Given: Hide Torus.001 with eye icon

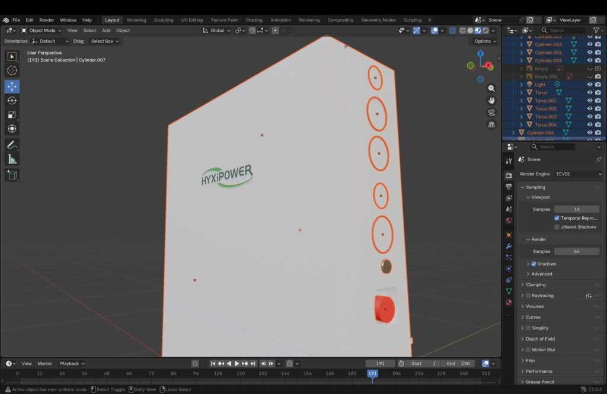Looking at the screenshot, I should [590, 101].
